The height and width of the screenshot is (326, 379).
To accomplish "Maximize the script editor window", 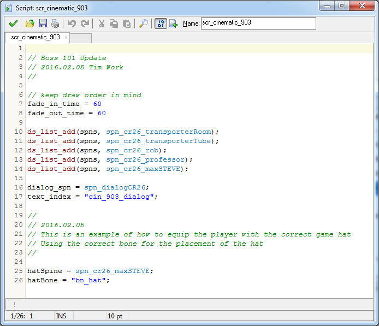I will pos(342,6).
